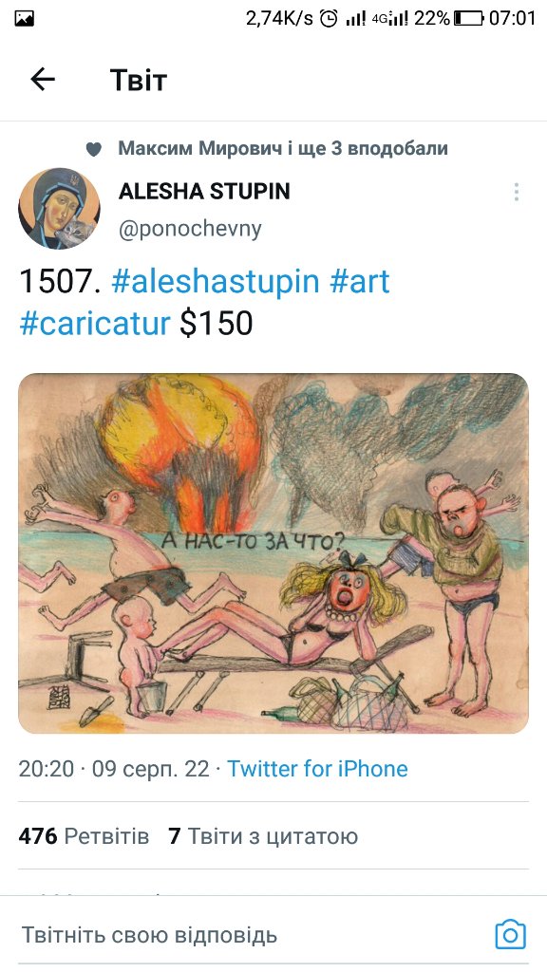
Task: Tap the 20:20 · 09 серп. 22 timestamp
Action: click(x=114, y=769)
